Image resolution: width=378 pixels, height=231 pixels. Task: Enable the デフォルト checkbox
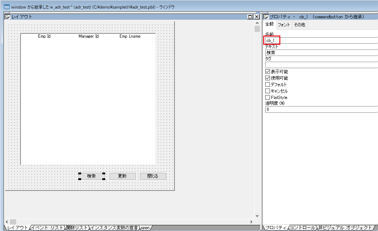(267, 85)
